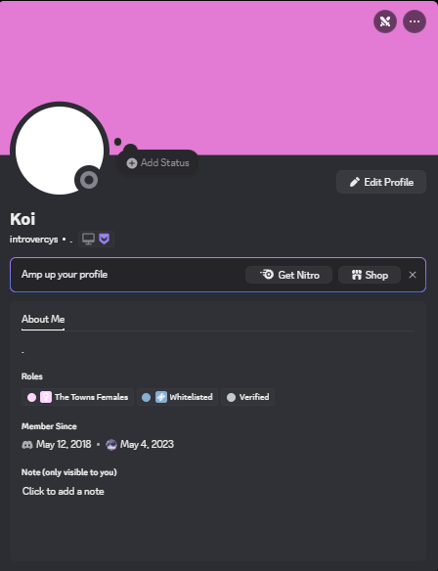Viewport: 438px width, 571px height.
Task: Click The Towns Females role emblem icon
Action: (46, 397)
